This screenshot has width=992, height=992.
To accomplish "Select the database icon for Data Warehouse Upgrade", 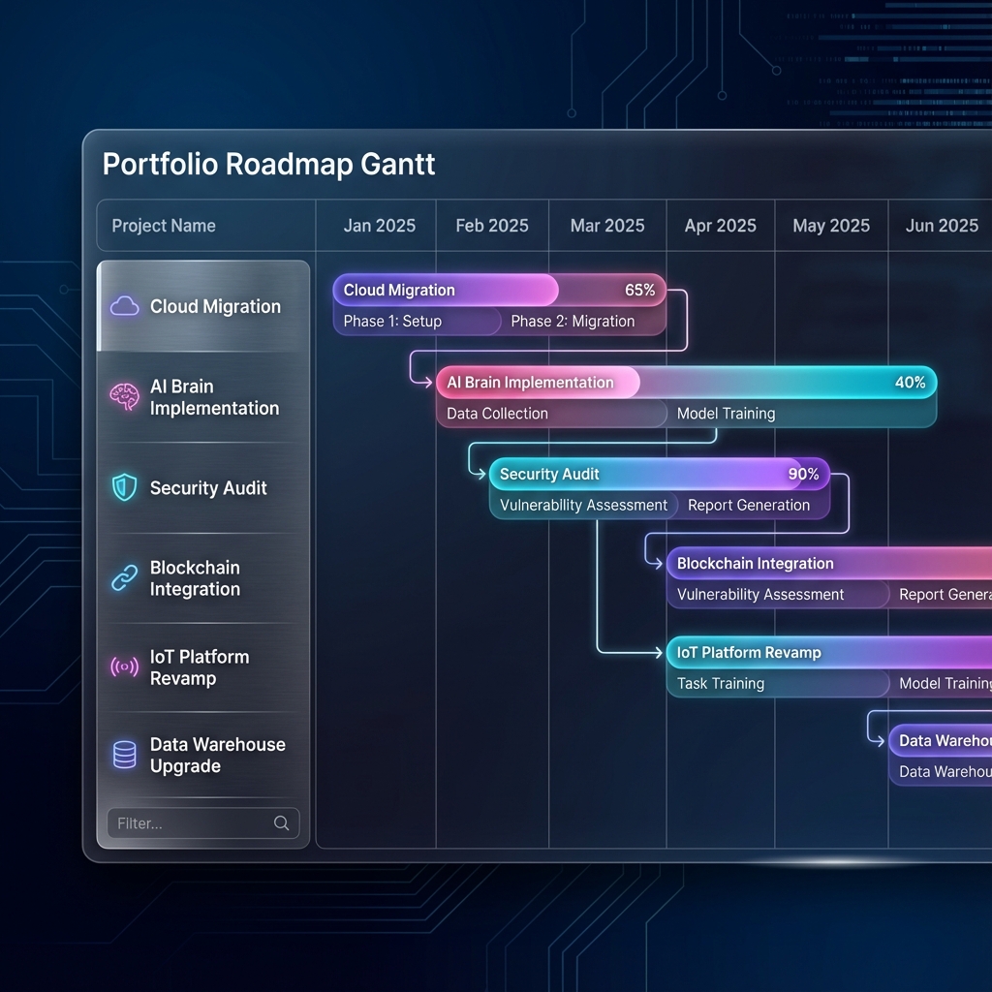I will pos(124,754).
